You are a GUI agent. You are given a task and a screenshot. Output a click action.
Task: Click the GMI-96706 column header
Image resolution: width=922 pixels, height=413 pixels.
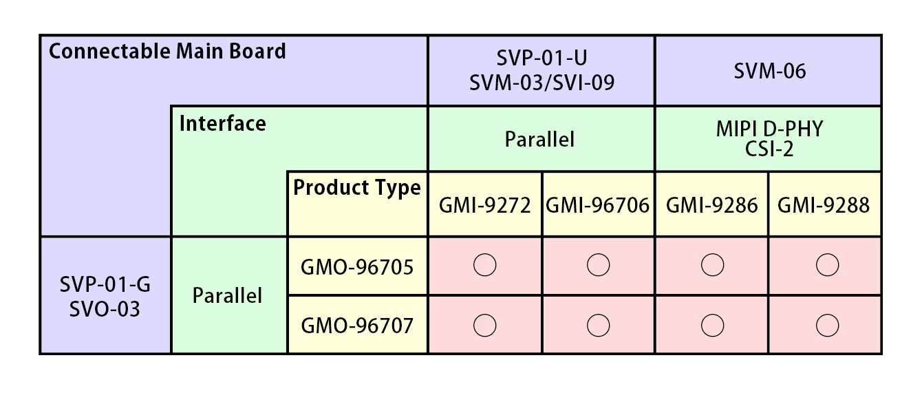coord(599,204)
